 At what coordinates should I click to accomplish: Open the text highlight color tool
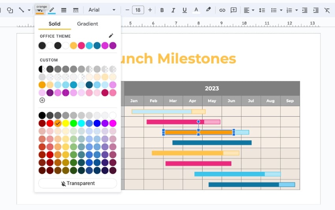pos(208,10)
